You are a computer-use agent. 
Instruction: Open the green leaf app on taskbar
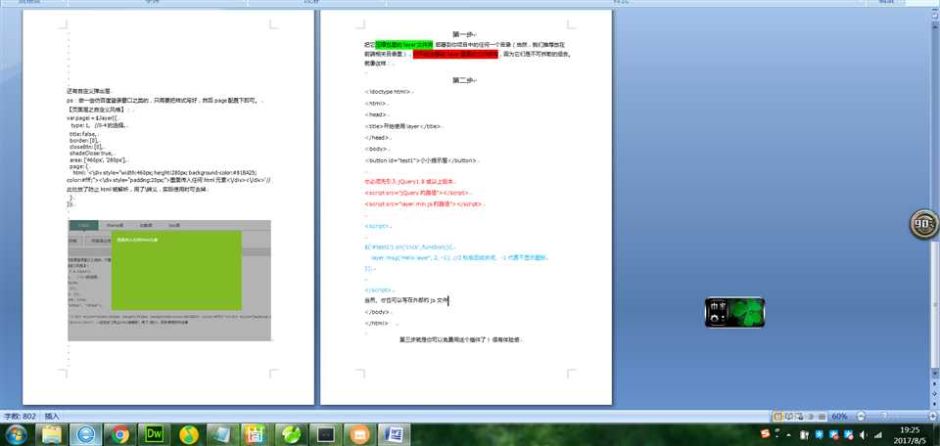click(x=292, y=434)
